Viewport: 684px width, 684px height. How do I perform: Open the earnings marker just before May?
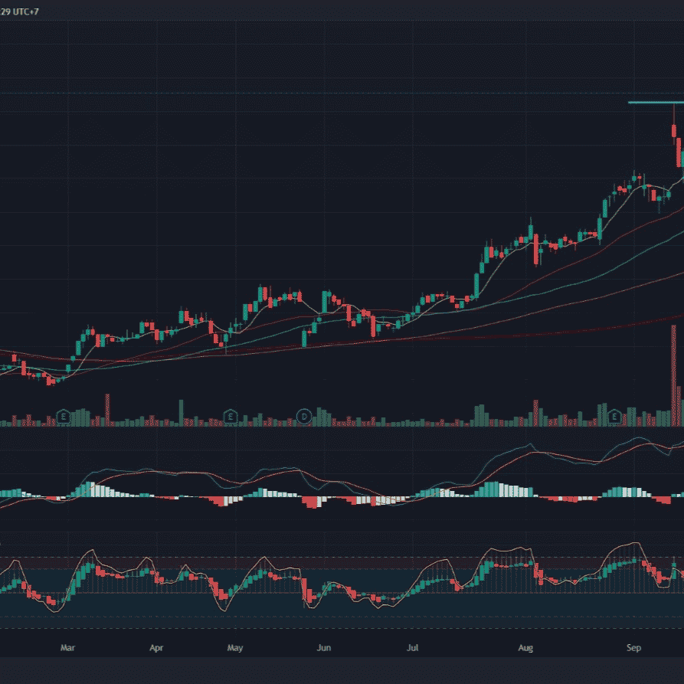pos(231,417)
